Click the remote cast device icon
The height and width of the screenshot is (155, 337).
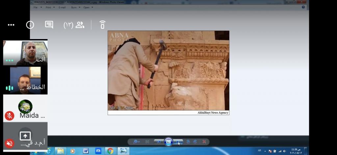[x=102, y=25]
